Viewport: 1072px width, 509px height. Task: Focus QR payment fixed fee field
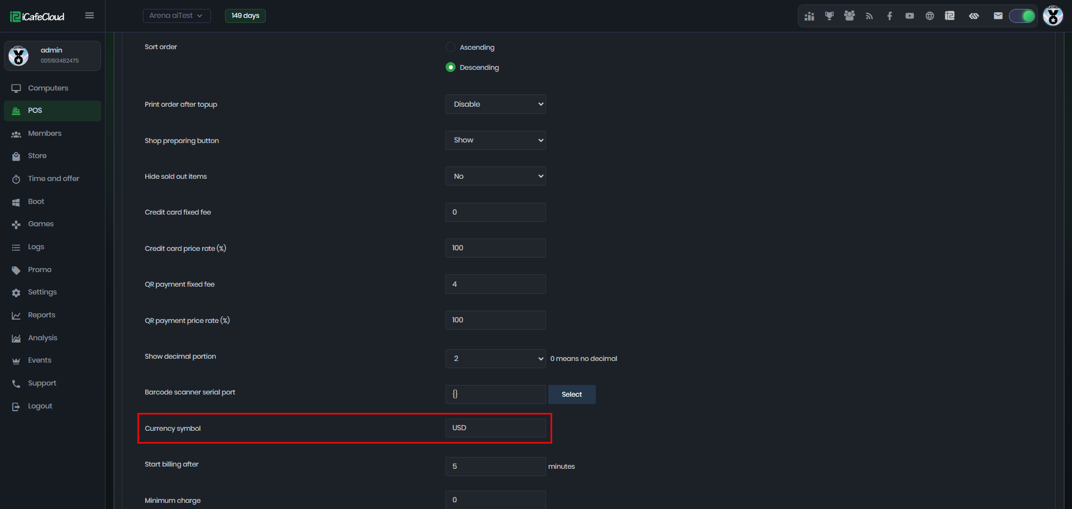495,284
